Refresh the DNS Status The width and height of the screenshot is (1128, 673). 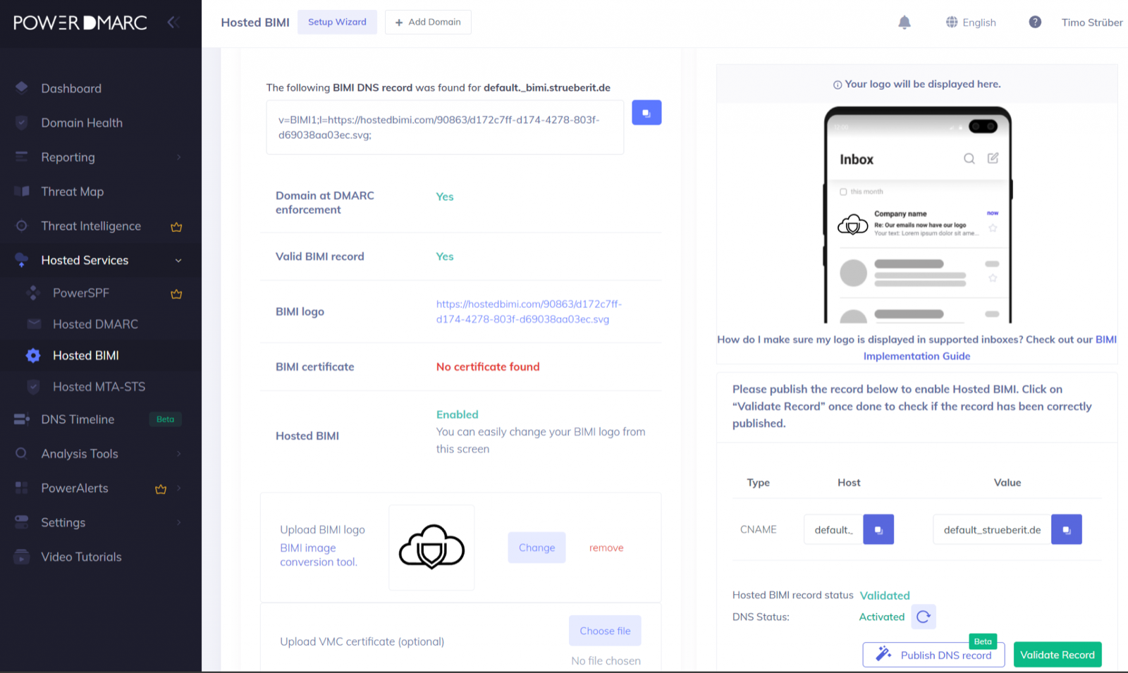click(x=923, y=617)
